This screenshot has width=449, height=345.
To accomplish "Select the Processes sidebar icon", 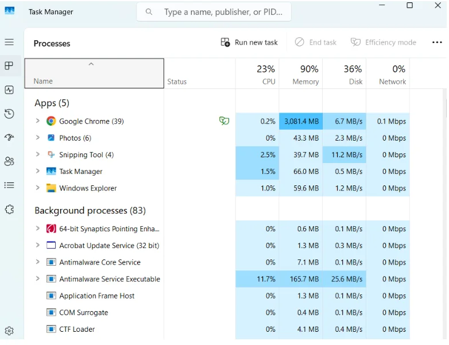I will 9,65.
